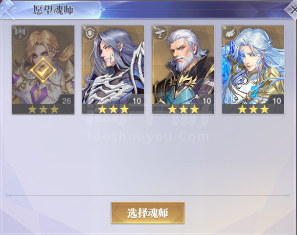Click the 愿望魂师 title header
Image resolution: width=297 pixels, height=235 pixels.
point(53,10)
